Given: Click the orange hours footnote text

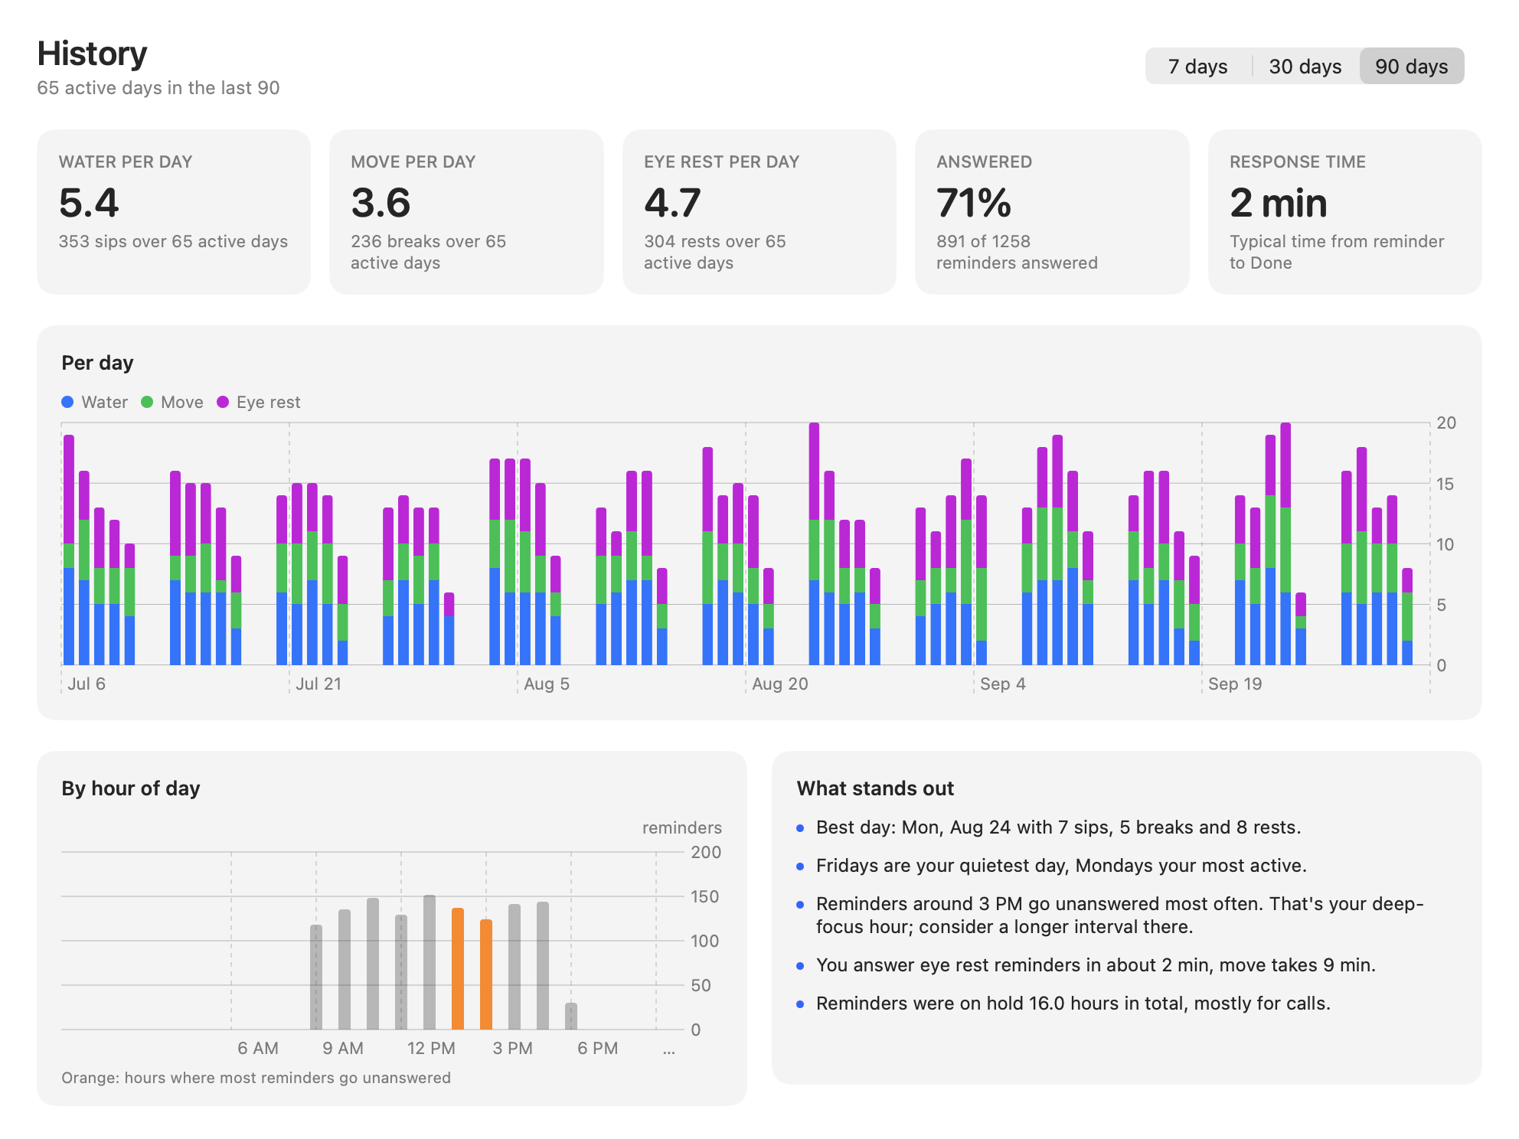Looking at the screenshot, I should pos(256,1078).
